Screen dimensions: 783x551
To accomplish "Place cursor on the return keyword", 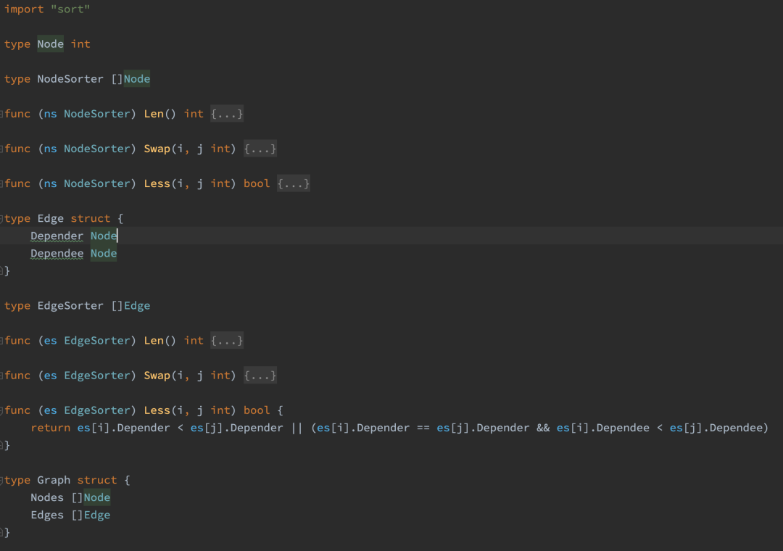I will click(x=51, y=428).
